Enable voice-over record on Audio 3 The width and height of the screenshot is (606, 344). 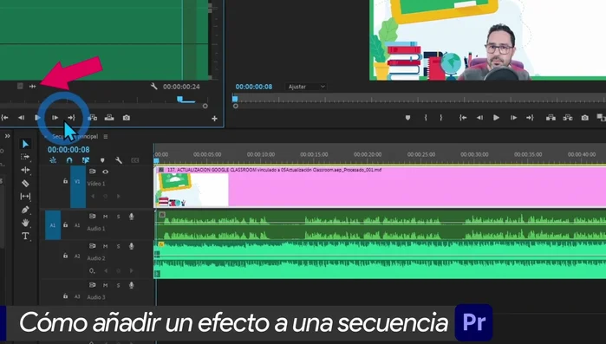(x=132, y=285)
